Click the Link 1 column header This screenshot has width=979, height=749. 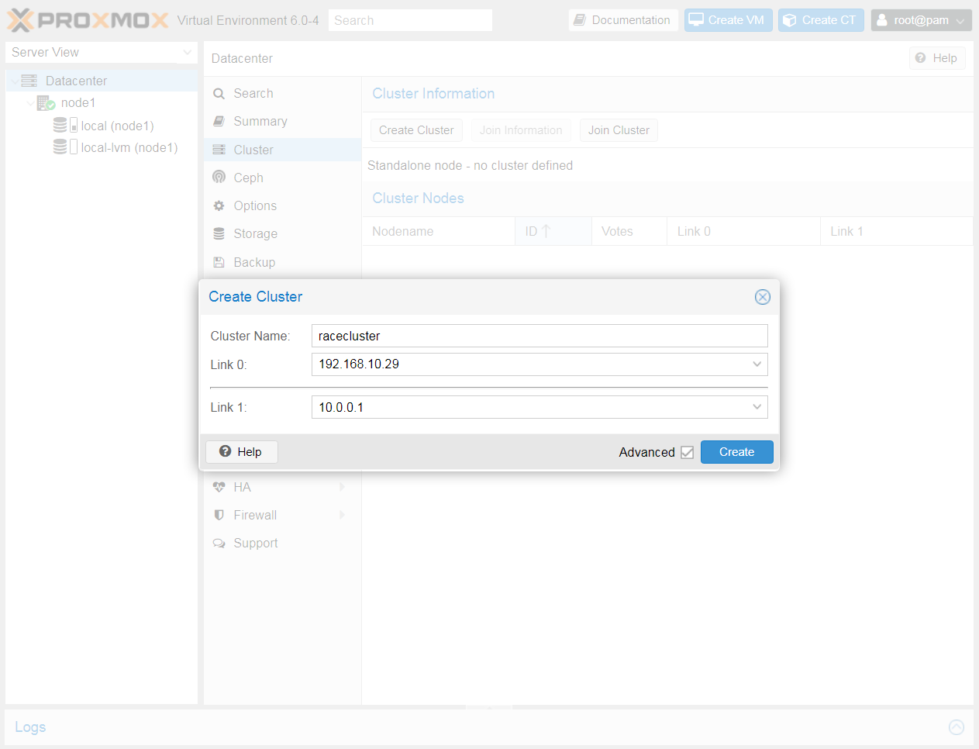(x=897, y=231)
